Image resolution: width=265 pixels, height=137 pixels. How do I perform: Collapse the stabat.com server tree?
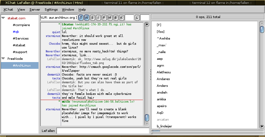pyautogui.click(x=3, y=18)
